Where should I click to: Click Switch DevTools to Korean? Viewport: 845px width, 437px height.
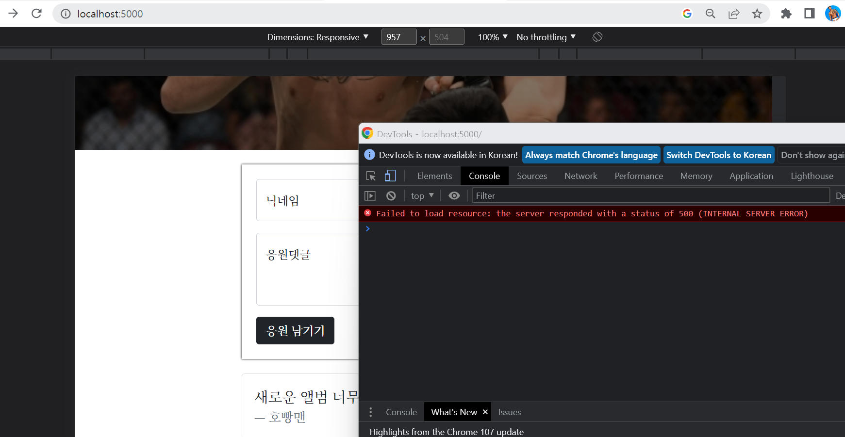tap(719, 155)
